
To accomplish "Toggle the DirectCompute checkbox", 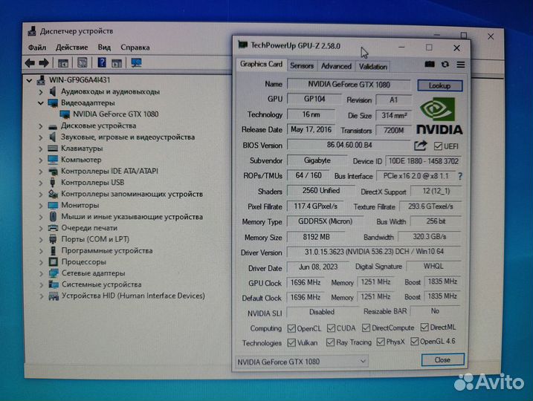I will click(x=366, y=327).
